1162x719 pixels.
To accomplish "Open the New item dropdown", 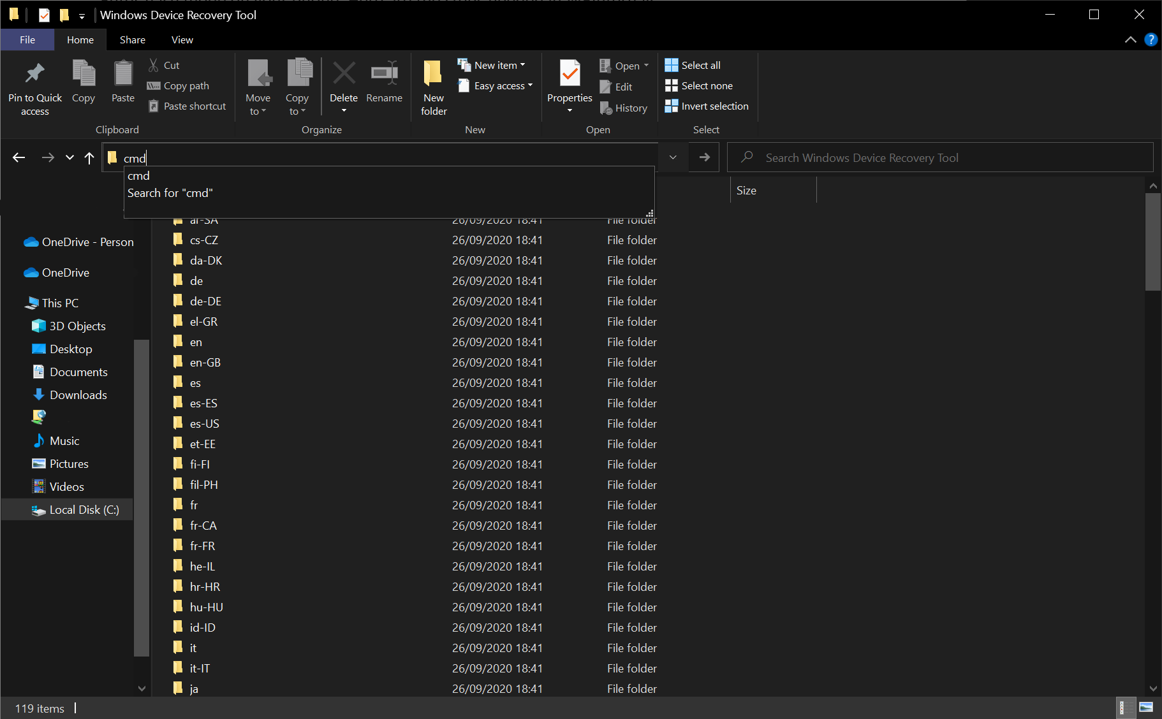I will (492, 65).
